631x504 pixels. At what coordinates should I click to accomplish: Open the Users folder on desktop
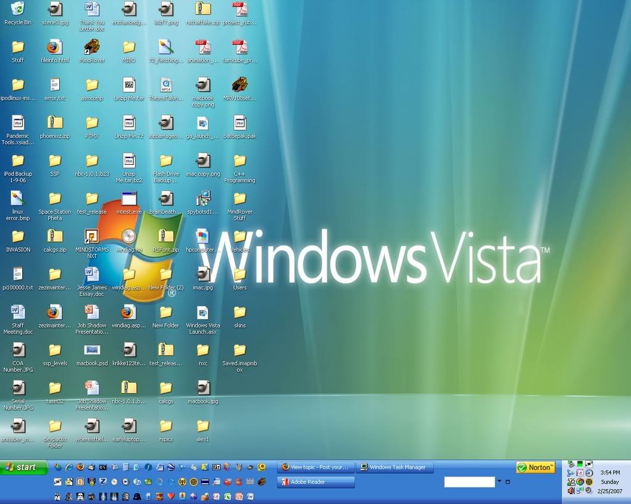point(240,278)
